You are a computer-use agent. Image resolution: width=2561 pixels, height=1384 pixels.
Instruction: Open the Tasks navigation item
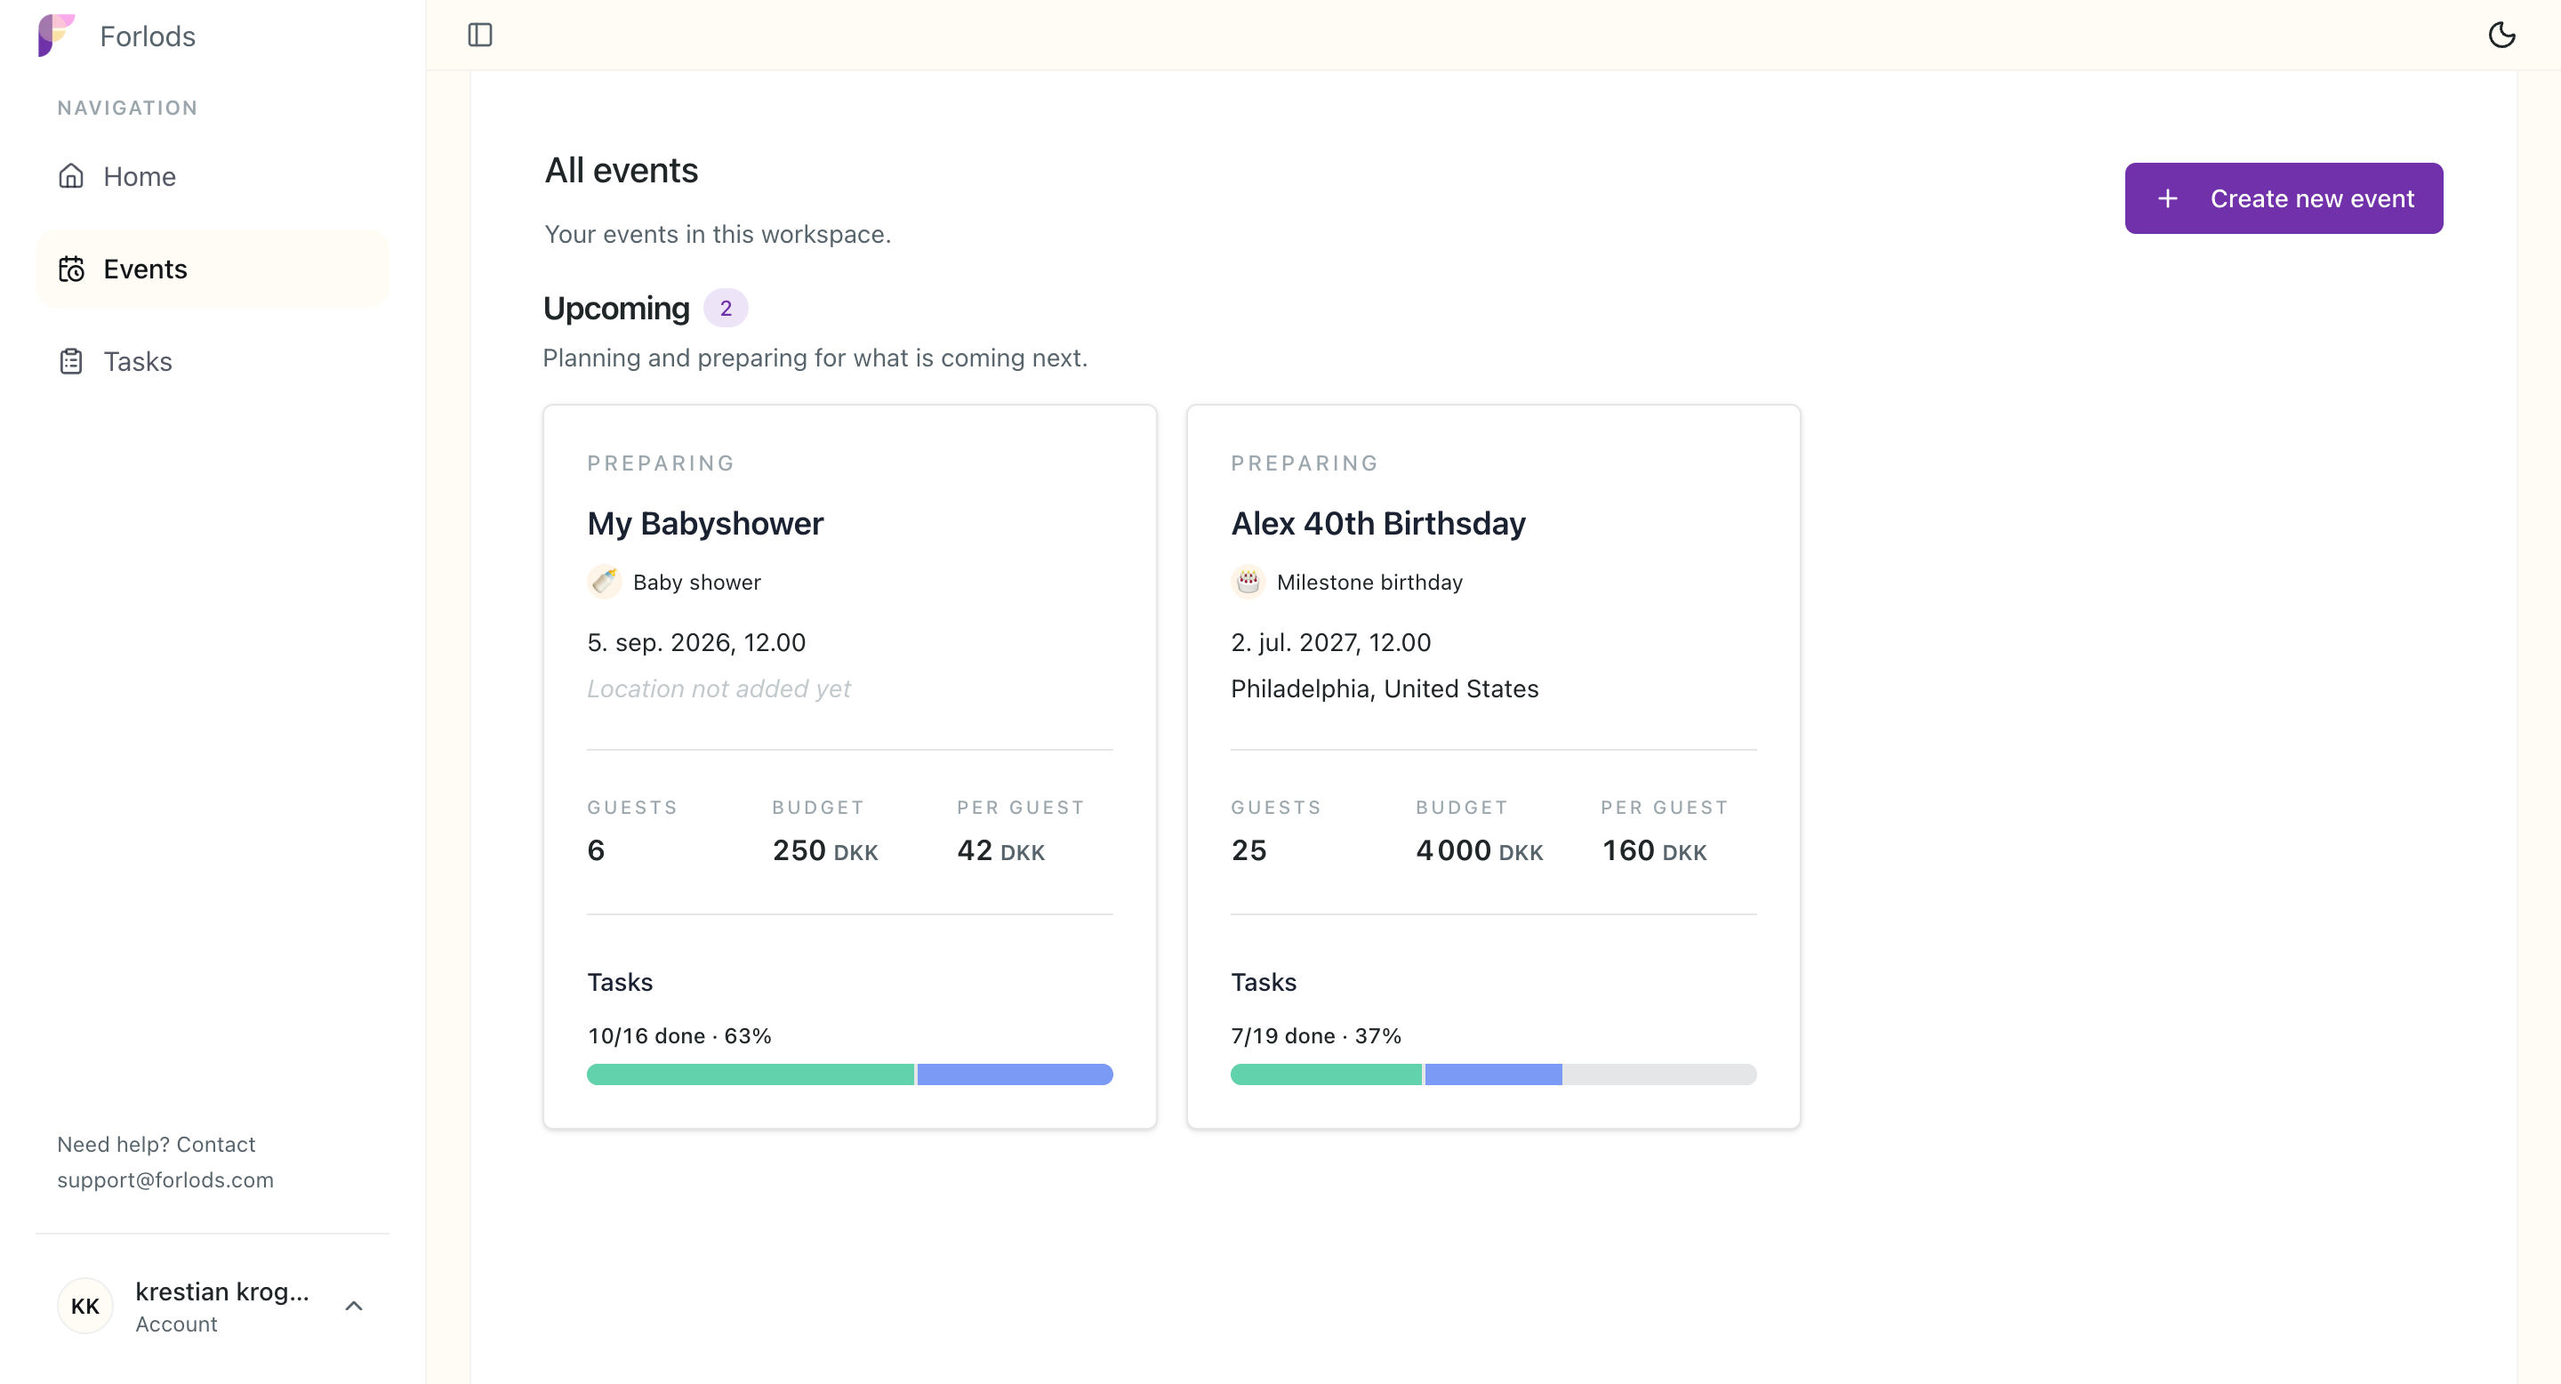tap(213, 361)
